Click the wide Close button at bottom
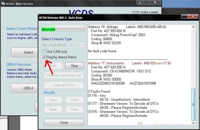Screen dimensions: 200x130 [64, 122]
